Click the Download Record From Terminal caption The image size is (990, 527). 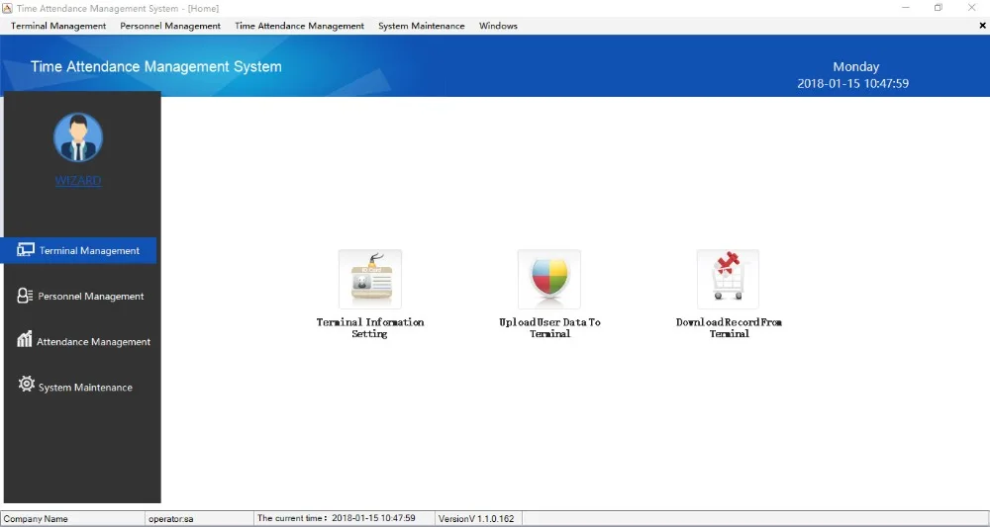(729, 328)
